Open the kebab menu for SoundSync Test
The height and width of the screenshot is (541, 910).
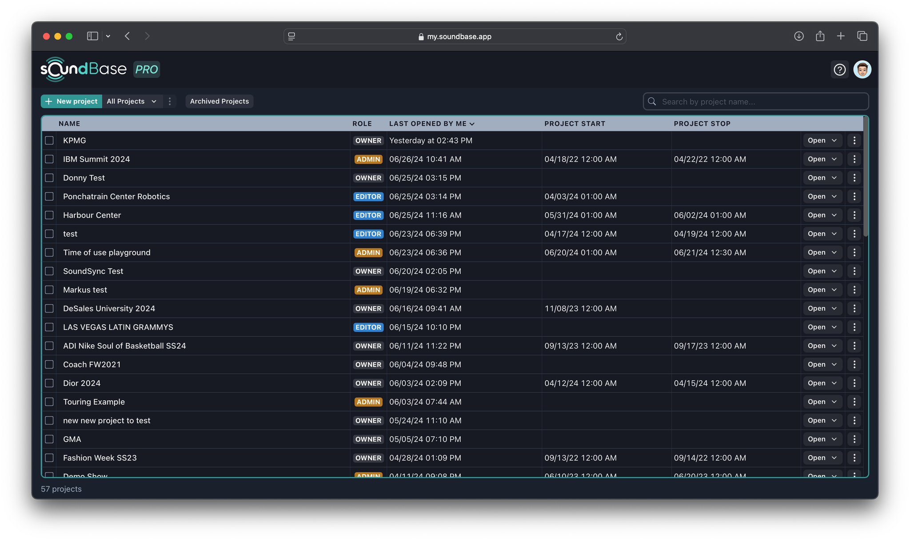854,271
